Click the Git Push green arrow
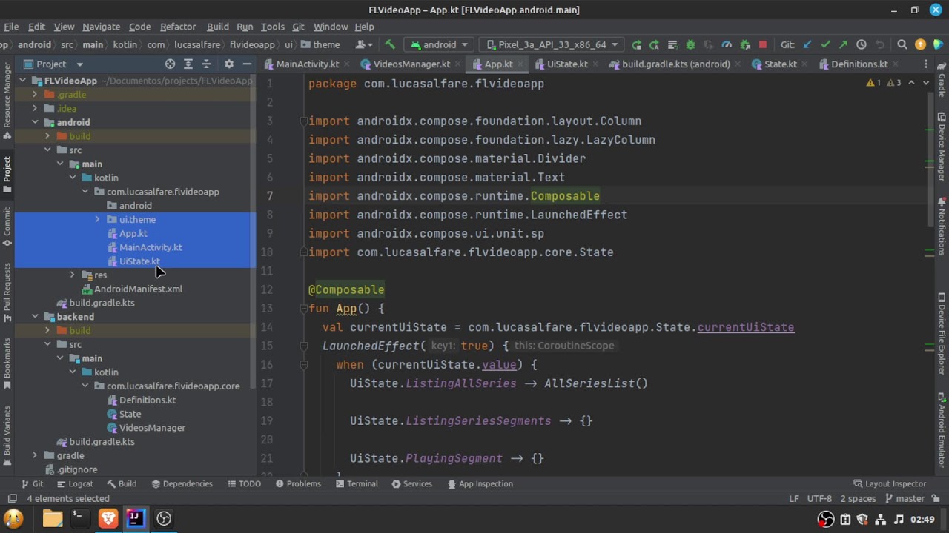The width and height of the screenshot is (949, 533). (x=843, y=44)
